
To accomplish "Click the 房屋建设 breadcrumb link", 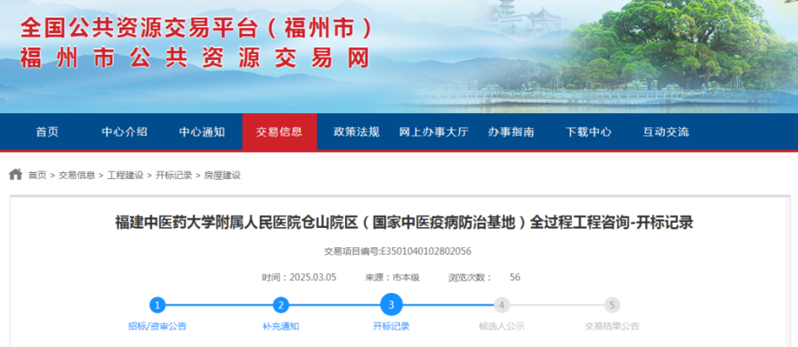I will click(x=223, y=176).
